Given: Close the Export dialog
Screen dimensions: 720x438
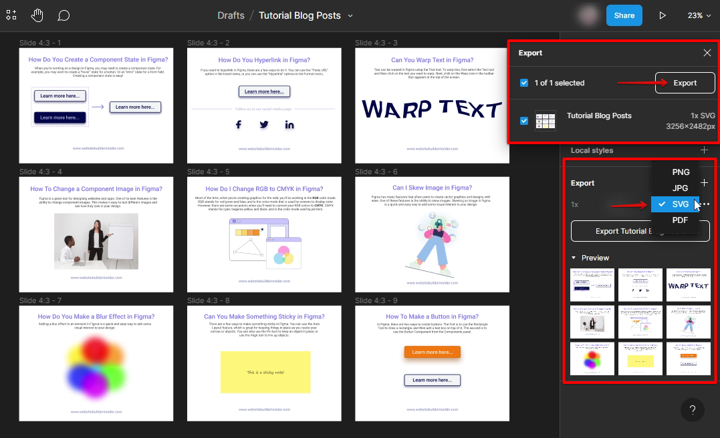Looking at the screenshot, I should pyautogui.click(x=707, y=53).
